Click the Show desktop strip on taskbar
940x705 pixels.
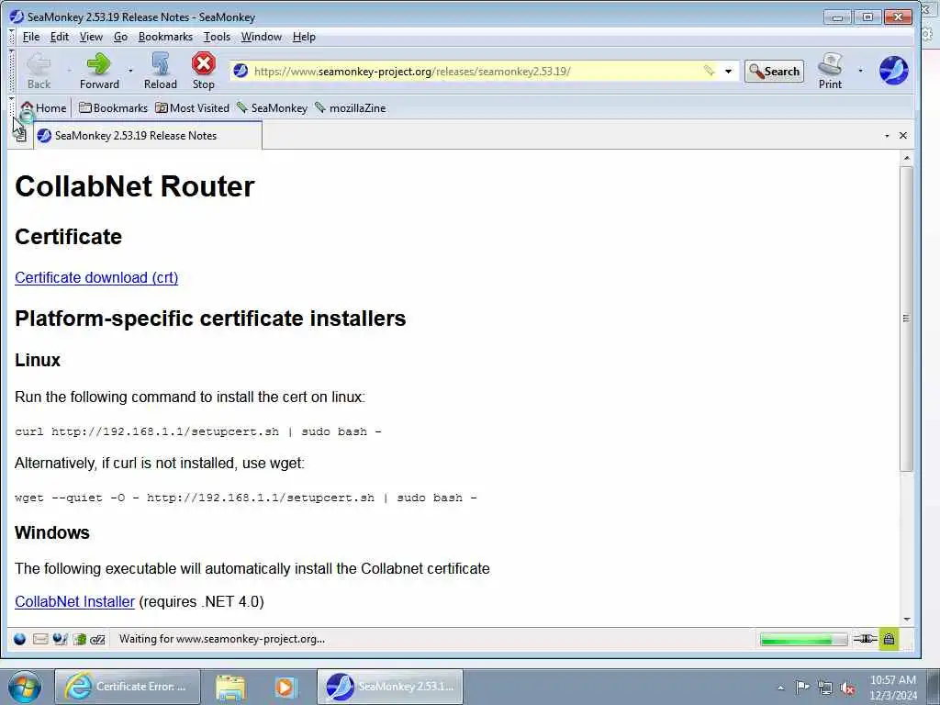pos(934,687)
